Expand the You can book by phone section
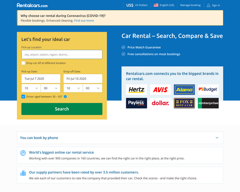Viewport: 240px width, 192px height. pyautogui.click(x=120, y=138)
